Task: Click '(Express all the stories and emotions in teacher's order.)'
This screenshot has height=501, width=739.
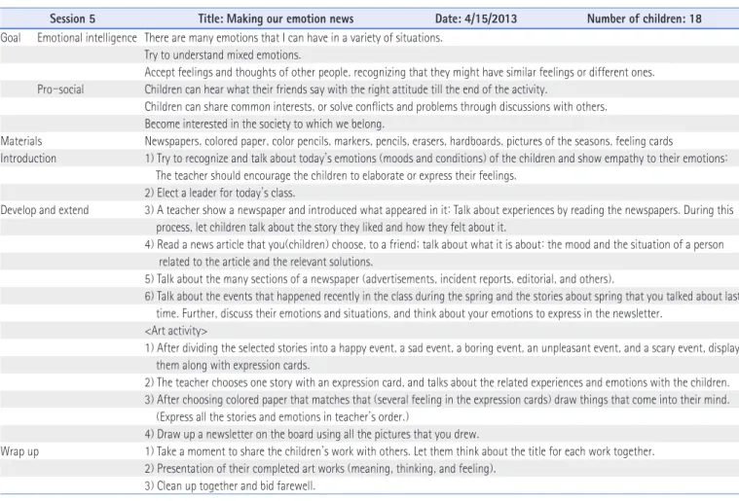Action: pos(282,417)
